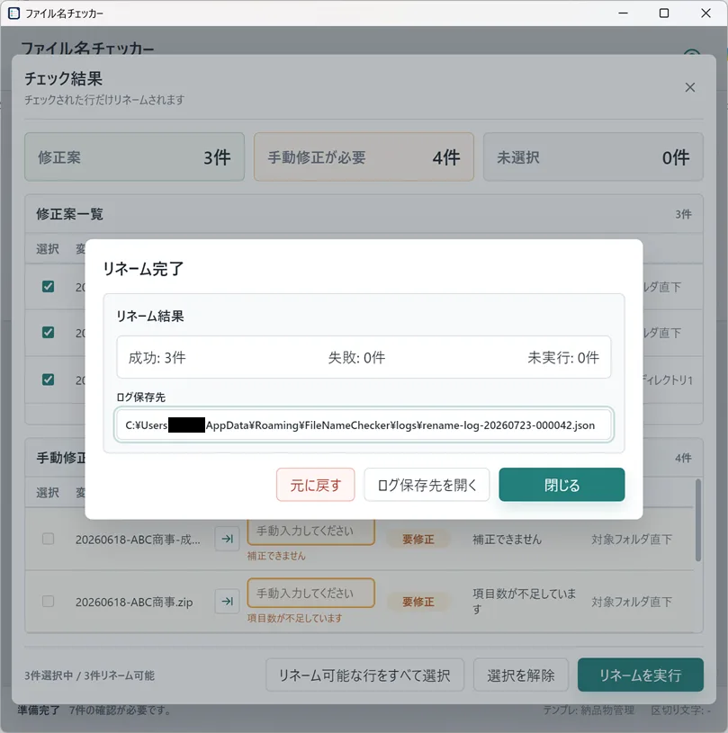The height and width of the screenshot is (733, 728).
Task: Minimize the ファイル名チェッカー window
Action: pos(623,13)
